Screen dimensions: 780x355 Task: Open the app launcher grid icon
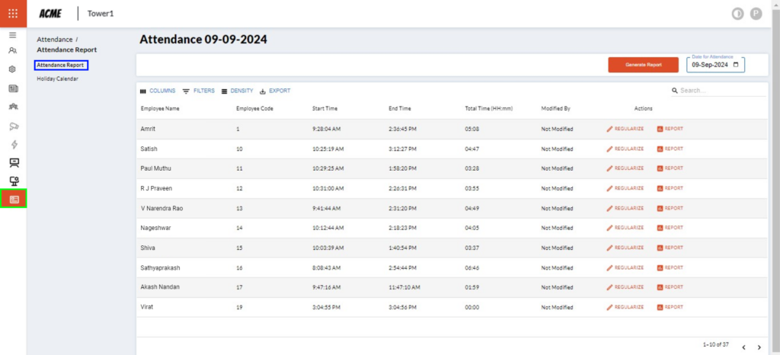(13, 13)
